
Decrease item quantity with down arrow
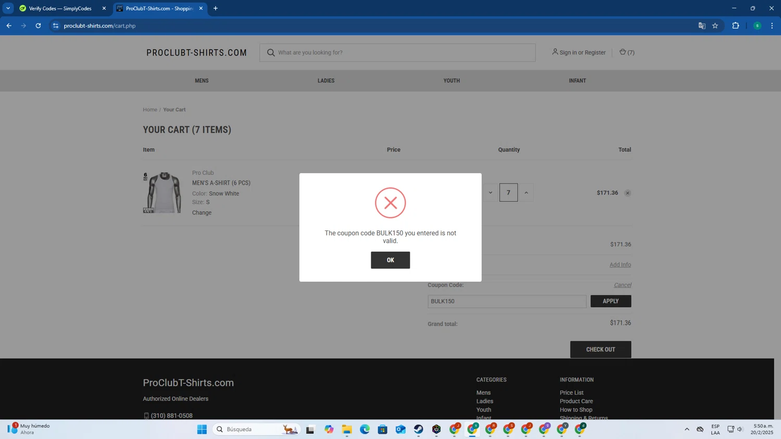tap(490, 192)
